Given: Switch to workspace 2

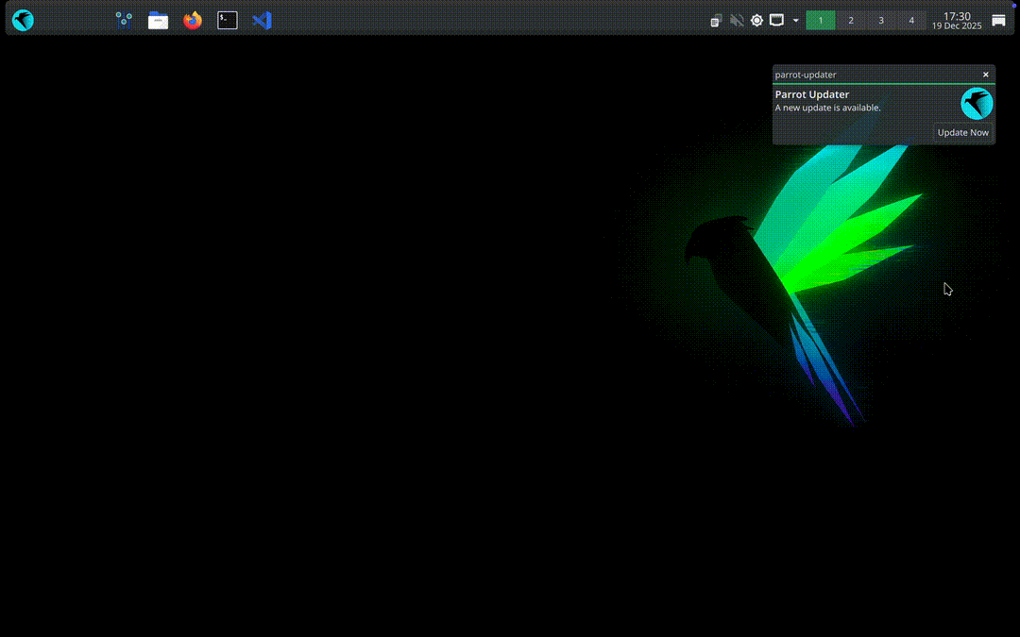Looking at the screenshot, I should [851, 20].
